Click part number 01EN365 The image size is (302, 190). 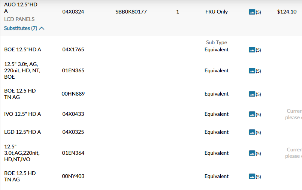tap(73, 70)
